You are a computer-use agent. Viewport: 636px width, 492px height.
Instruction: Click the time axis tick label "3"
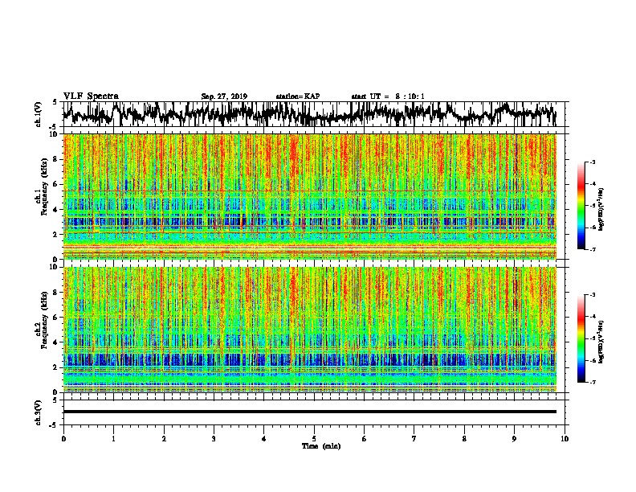tap(214, 439)
